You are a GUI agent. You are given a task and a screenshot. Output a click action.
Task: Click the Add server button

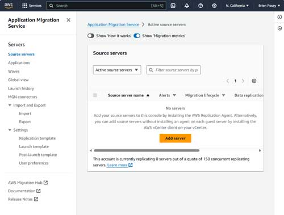pyautogui.click(x=176, y=138)
